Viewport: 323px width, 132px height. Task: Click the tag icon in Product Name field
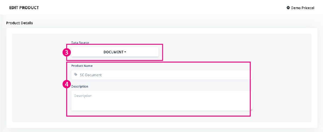pos(76,75)
